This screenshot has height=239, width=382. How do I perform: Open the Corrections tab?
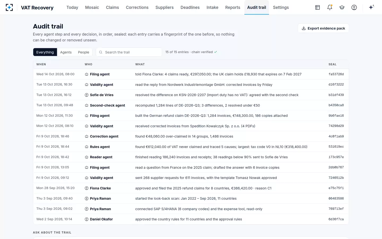point(137,7)
